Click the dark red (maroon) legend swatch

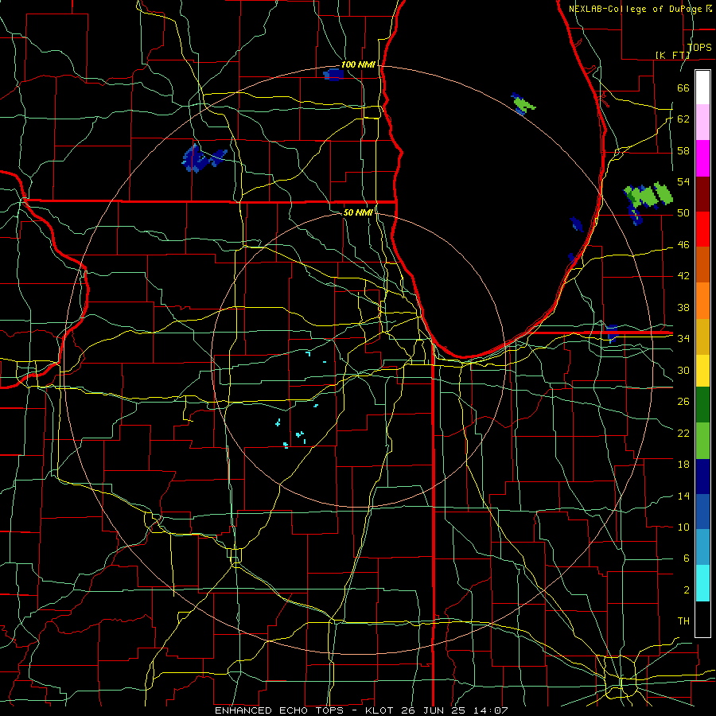click(x=702, y=194)
